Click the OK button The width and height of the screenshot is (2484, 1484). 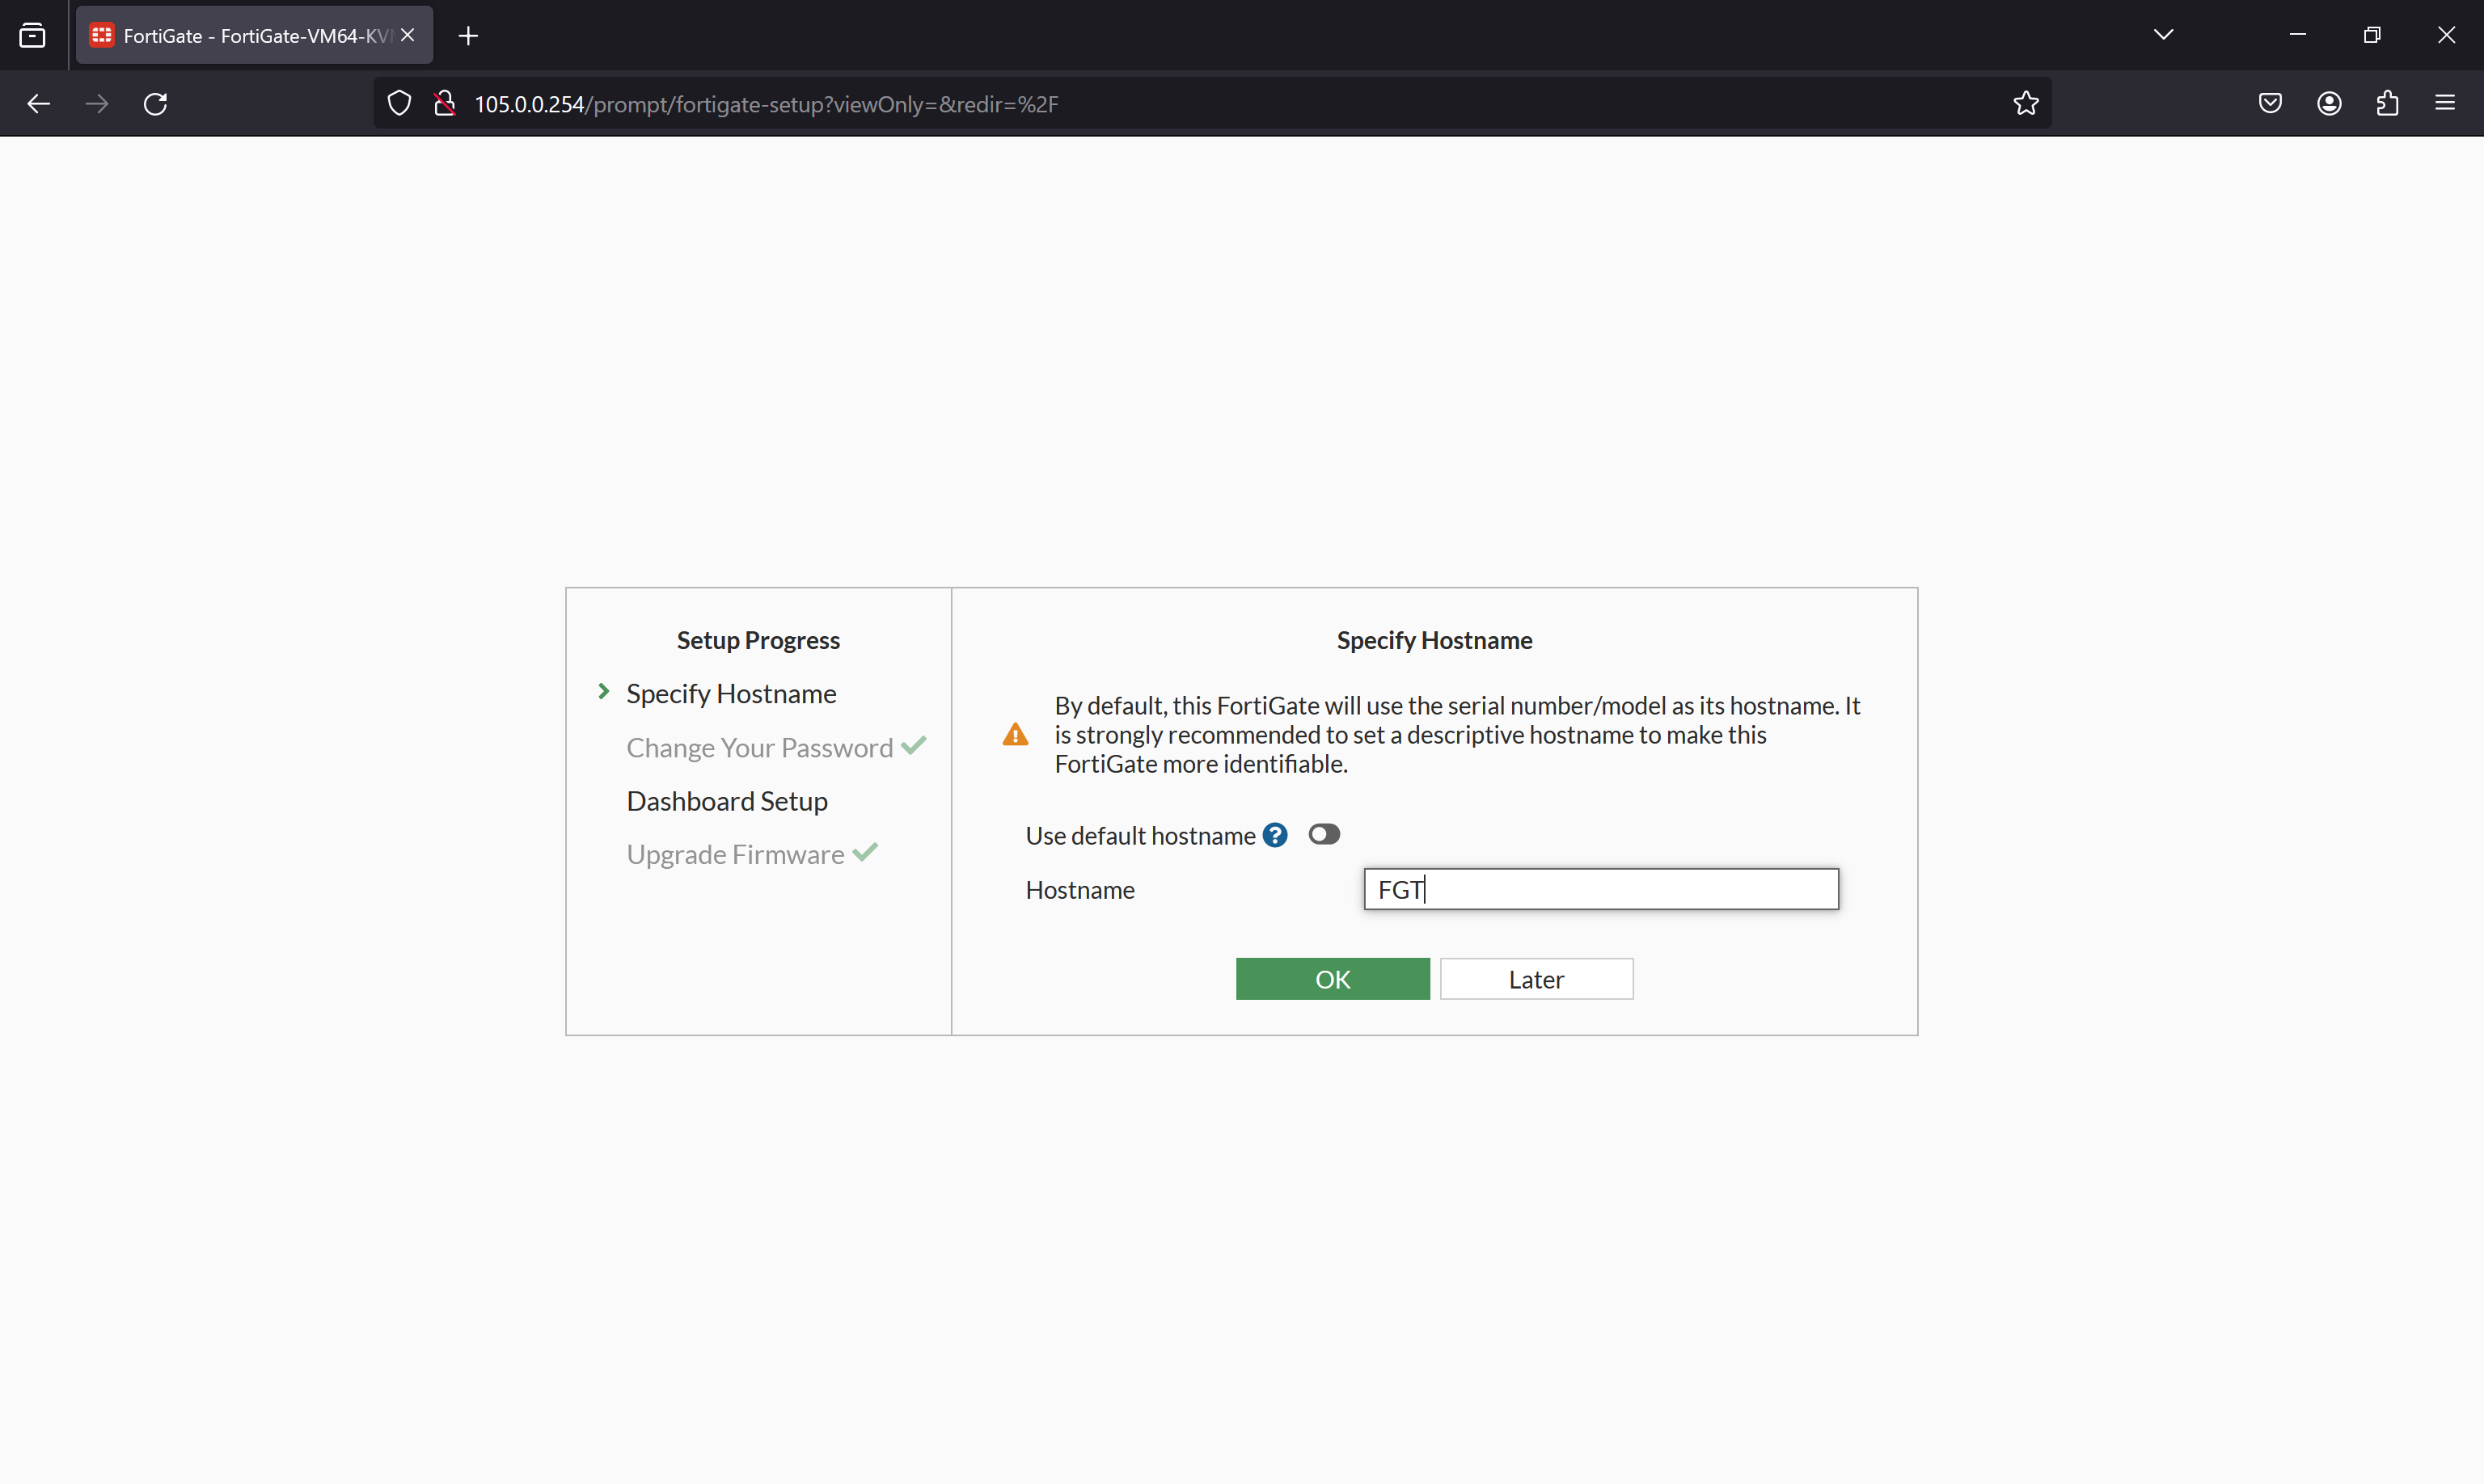pos(1332,978)
